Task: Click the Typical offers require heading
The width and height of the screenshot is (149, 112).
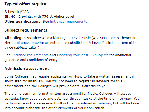Action: pyautogui.click(x=25, y=4)
